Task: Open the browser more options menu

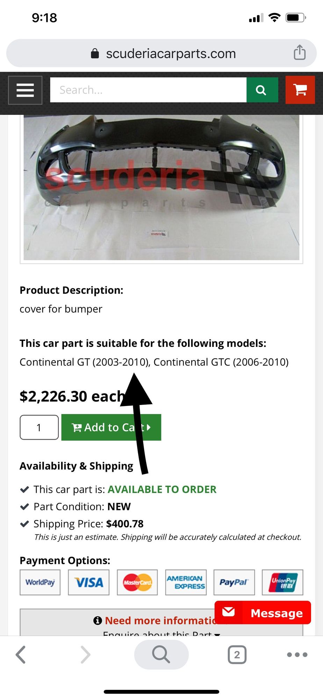Action: coord(297,654)
